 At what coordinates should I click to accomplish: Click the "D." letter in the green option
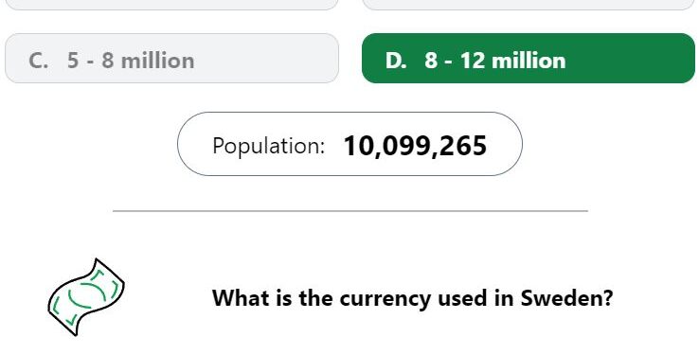click(396, 61)
